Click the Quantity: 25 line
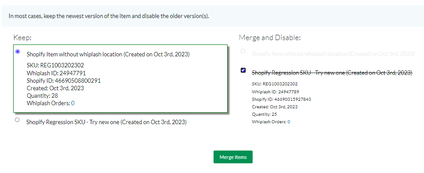Viewport: 424px width, 173px height. [x=264, y=114]
